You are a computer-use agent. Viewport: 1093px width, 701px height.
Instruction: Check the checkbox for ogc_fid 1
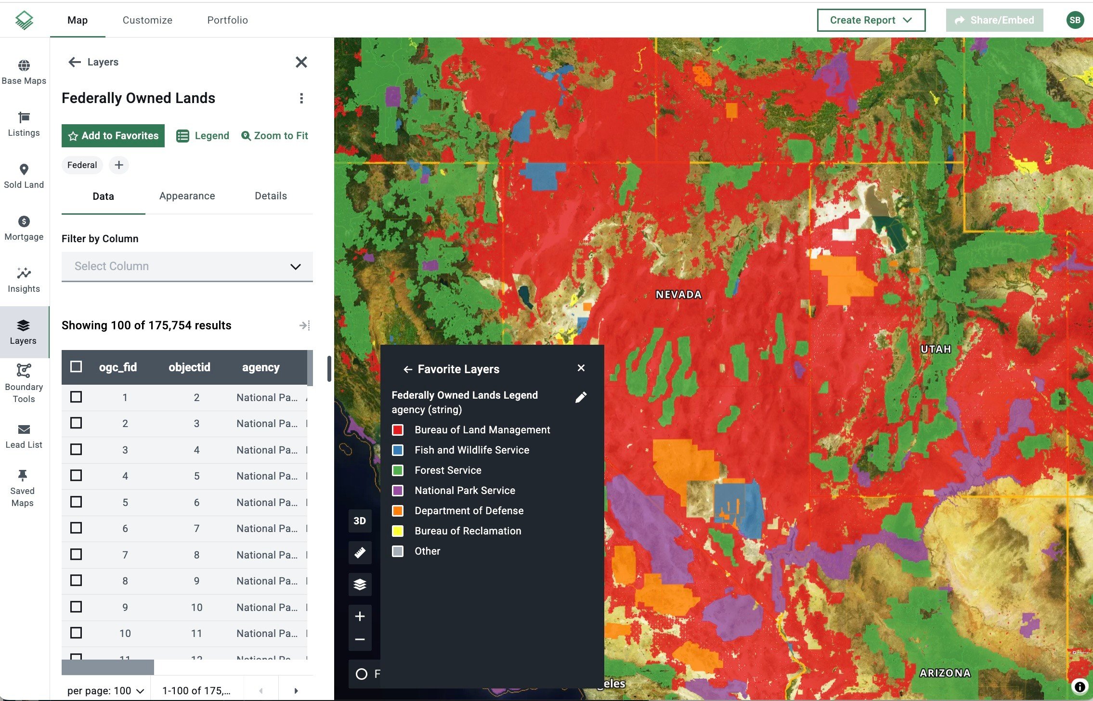click(x=76, y=397)
